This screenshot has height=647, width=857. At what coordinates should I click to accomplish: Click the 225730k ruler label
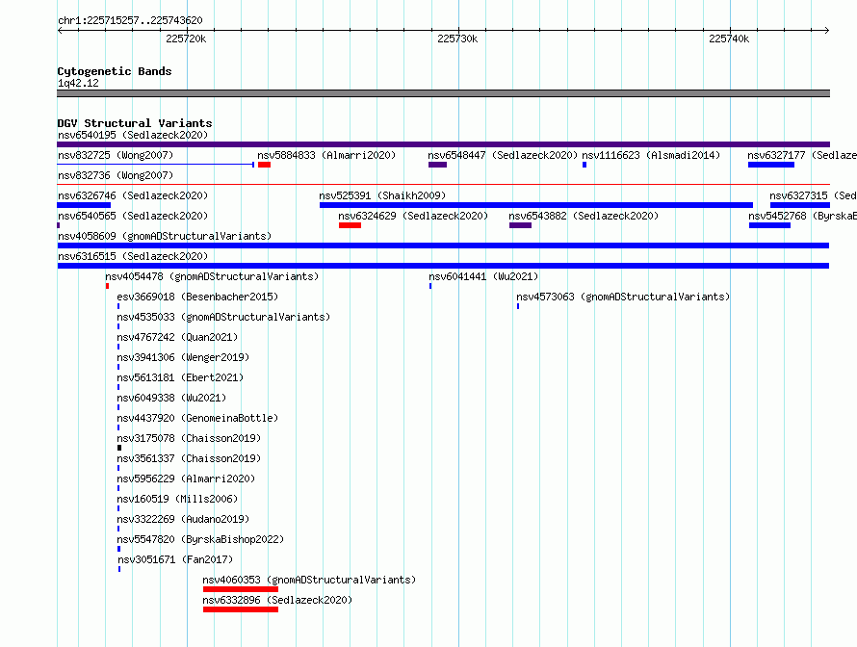(x=457, y=39)
